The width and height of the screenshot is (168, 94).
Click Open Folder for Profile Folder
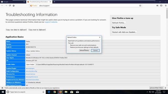[x=30, y=64]
